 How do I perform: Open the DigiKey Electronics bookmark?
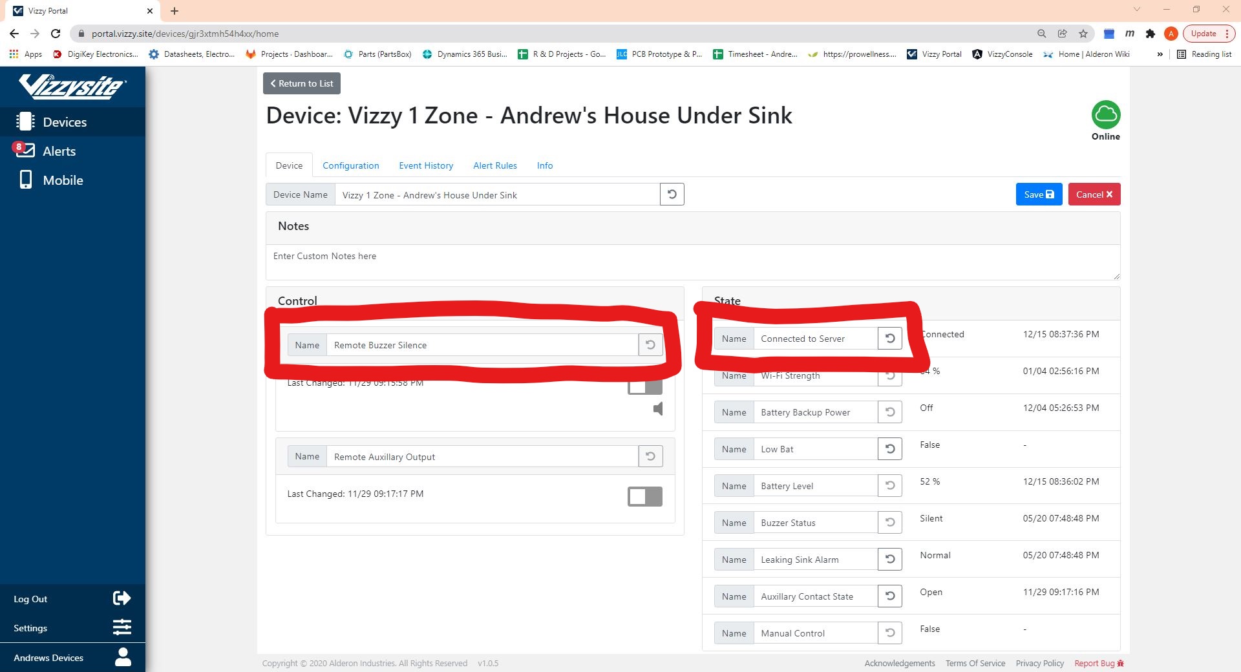tap(96, 54)
